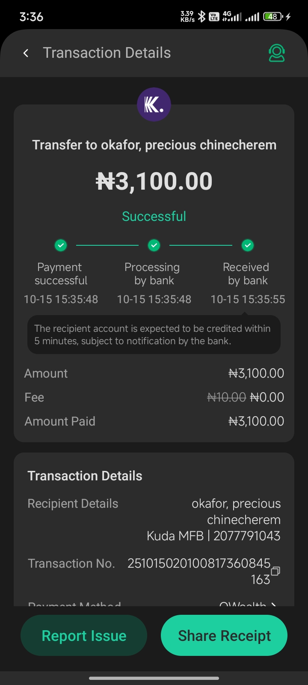
Task: Tap the Kuda bank logo
Action: click(x=154, y=104)
